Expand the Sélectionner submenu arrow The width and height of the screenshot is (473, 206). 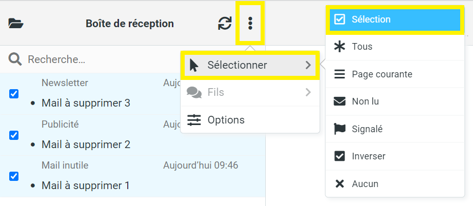[x=308, y=65]
